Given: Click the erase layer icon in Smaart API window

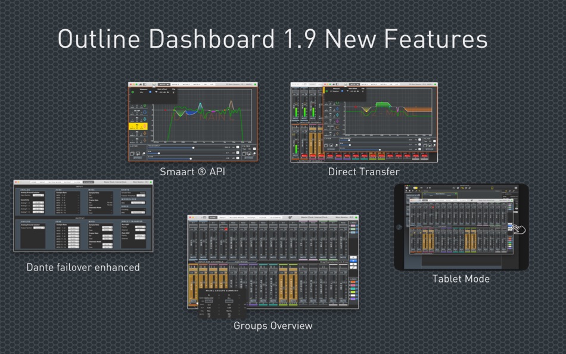Looking at the screenshot, I should click(x=144, y=154).
